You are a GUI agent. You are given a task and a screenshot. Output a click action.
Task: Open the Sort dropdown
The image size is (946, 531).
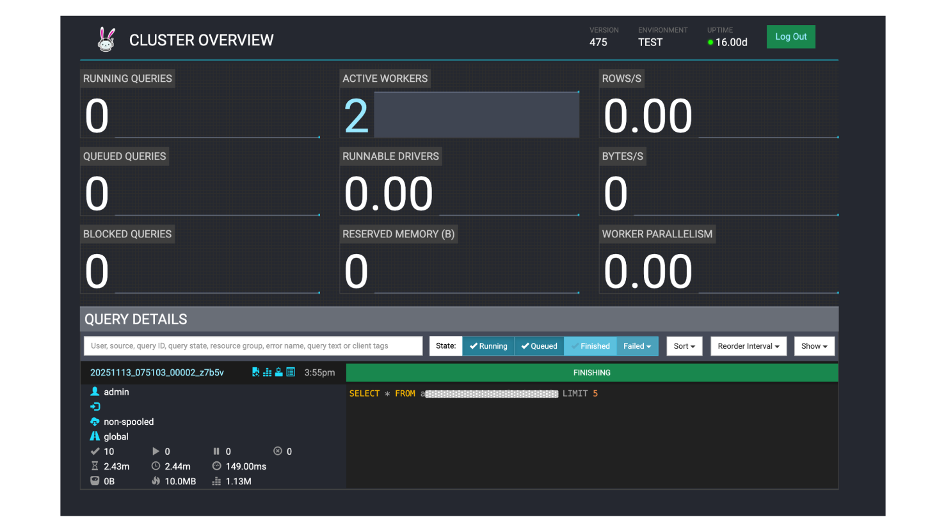pos(684,346)
